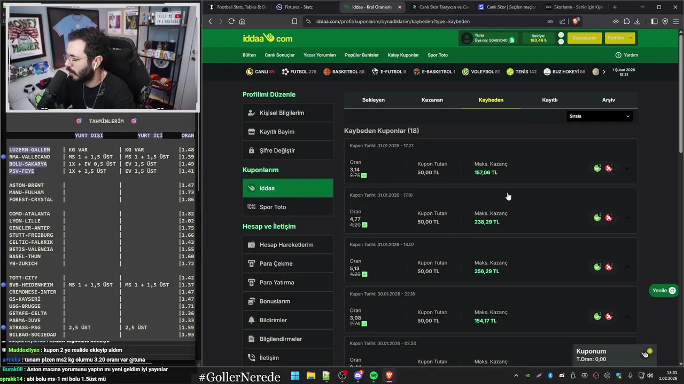The height and width of the screenshot is (384, 684).
Task: Click red lost-count icon on 157,06 TL coupon
Action: click(x=609, y=168)
